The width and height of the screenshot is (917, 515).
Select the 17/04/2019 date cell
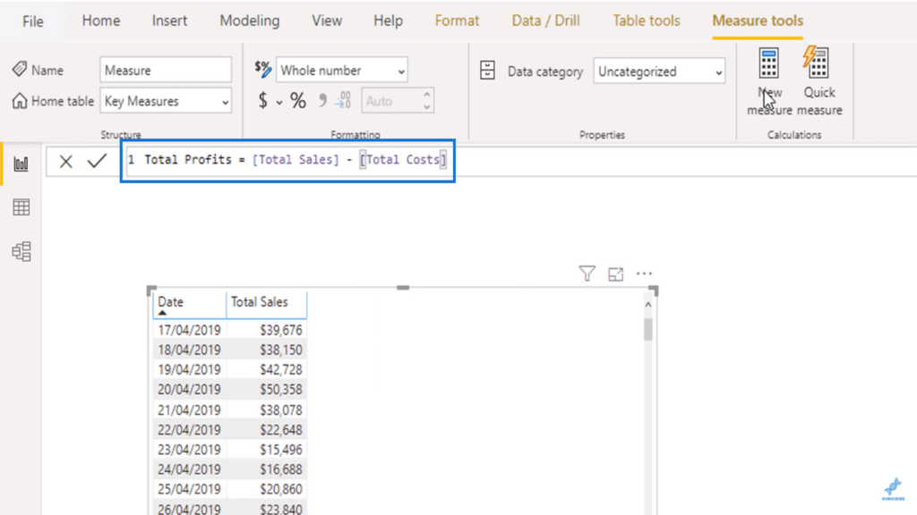pos(189,330)
